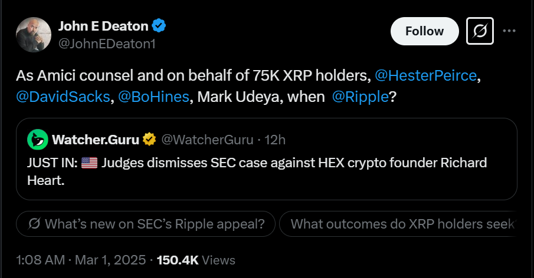Open the @Ripple mention
This screenshot has width=534, height=278.
360,97
